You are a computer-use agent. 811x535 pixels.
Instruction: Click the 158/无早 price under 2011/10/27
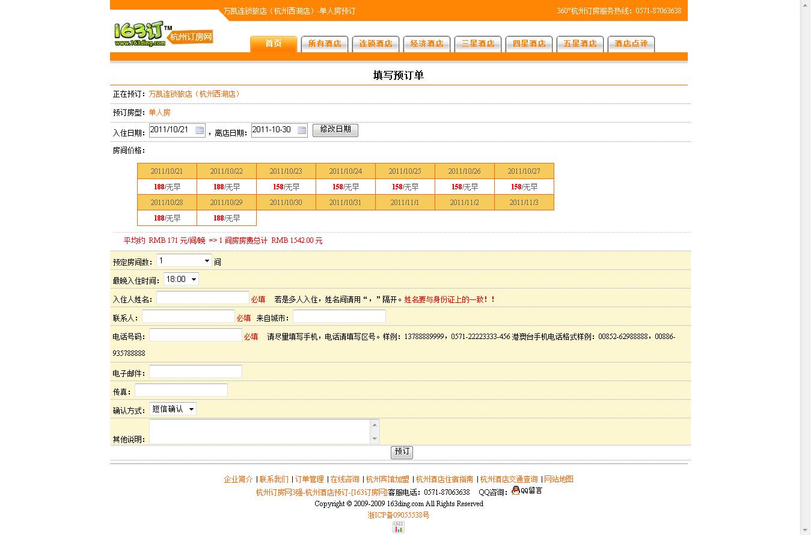tap(524, 187)
